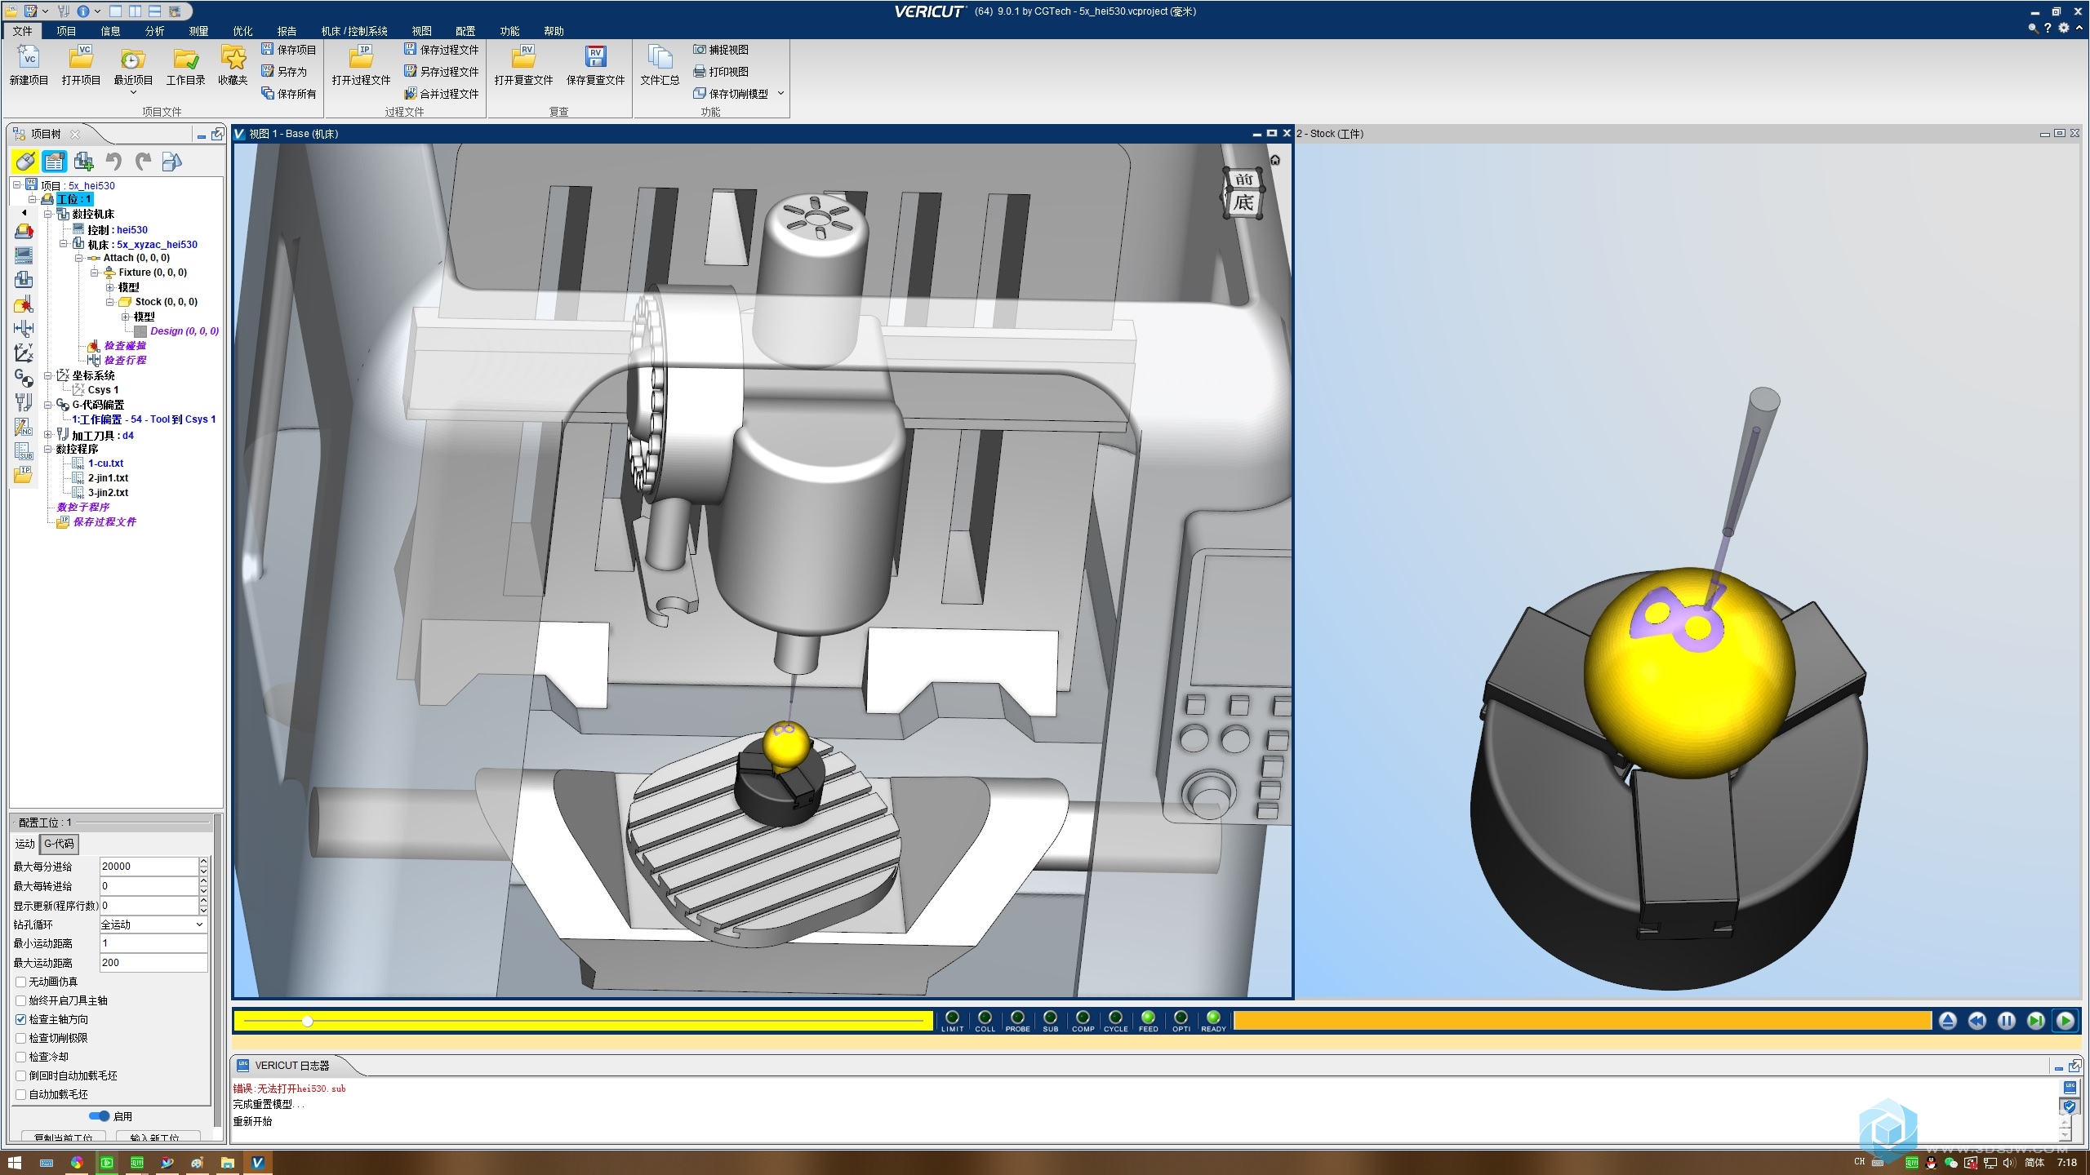Open the 机床/控制系统 menu tab
Image resolution: width=2090 pixels, height=1175 pixels.
354,31
